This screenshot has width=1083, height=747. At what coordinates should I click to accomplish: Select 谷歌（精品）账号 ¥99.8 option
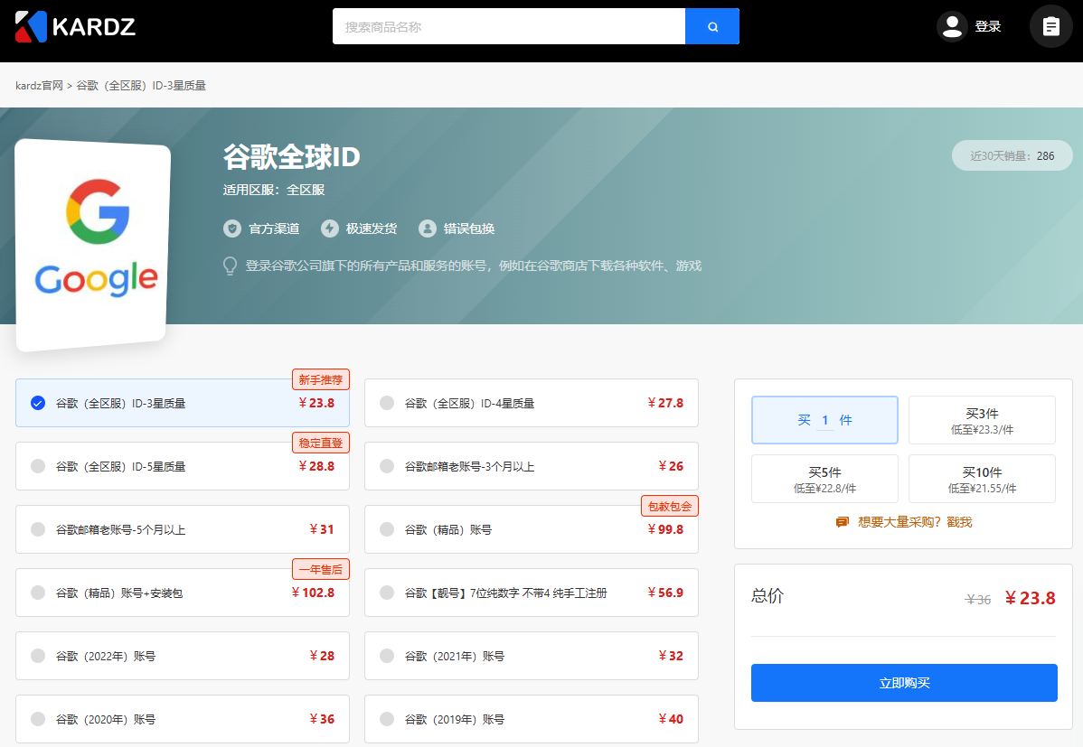click(x=532, y=529)
